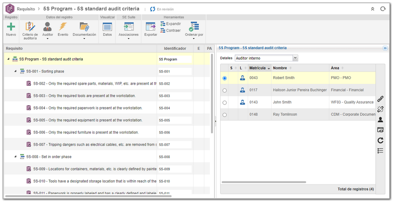
Task: Click the Evento lightning icon
Action: tap(63, 26)
